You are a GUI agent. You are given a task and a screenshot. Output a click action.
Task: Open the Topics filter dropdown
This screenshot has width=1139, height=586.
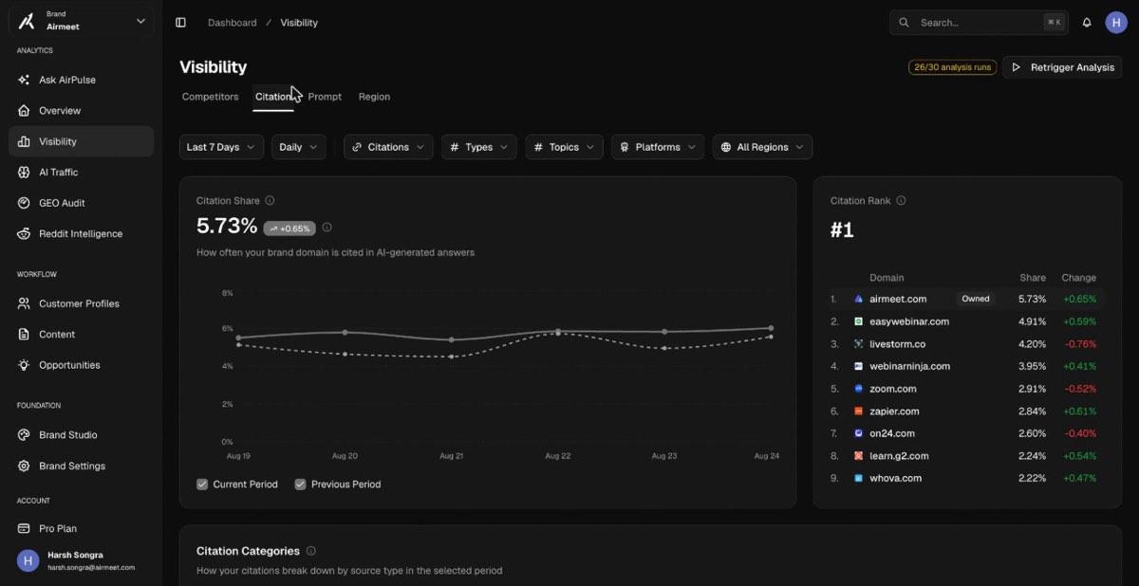pos(564,147)
